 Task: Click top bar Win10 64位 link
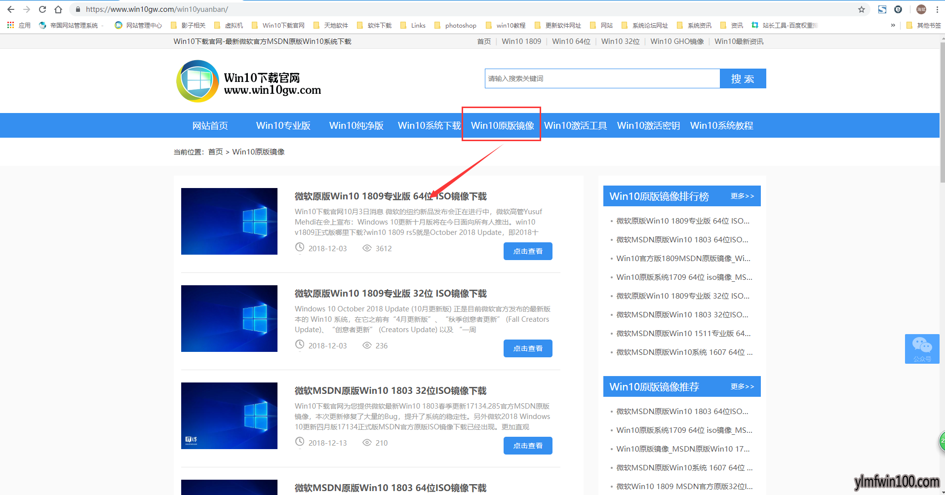(x=571, y=41)
